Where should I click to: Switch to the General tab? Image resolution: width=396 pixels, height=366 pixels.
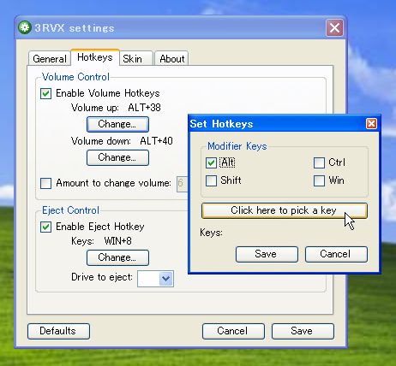(x=50, y=59)
